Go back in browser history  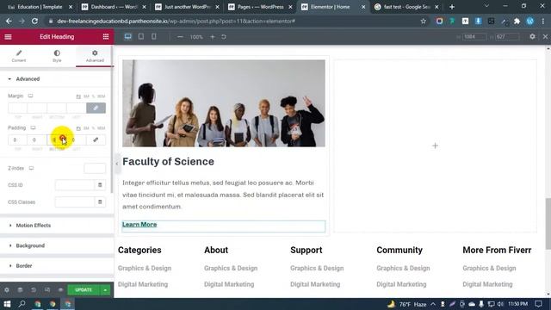click(x=9, y=22)
